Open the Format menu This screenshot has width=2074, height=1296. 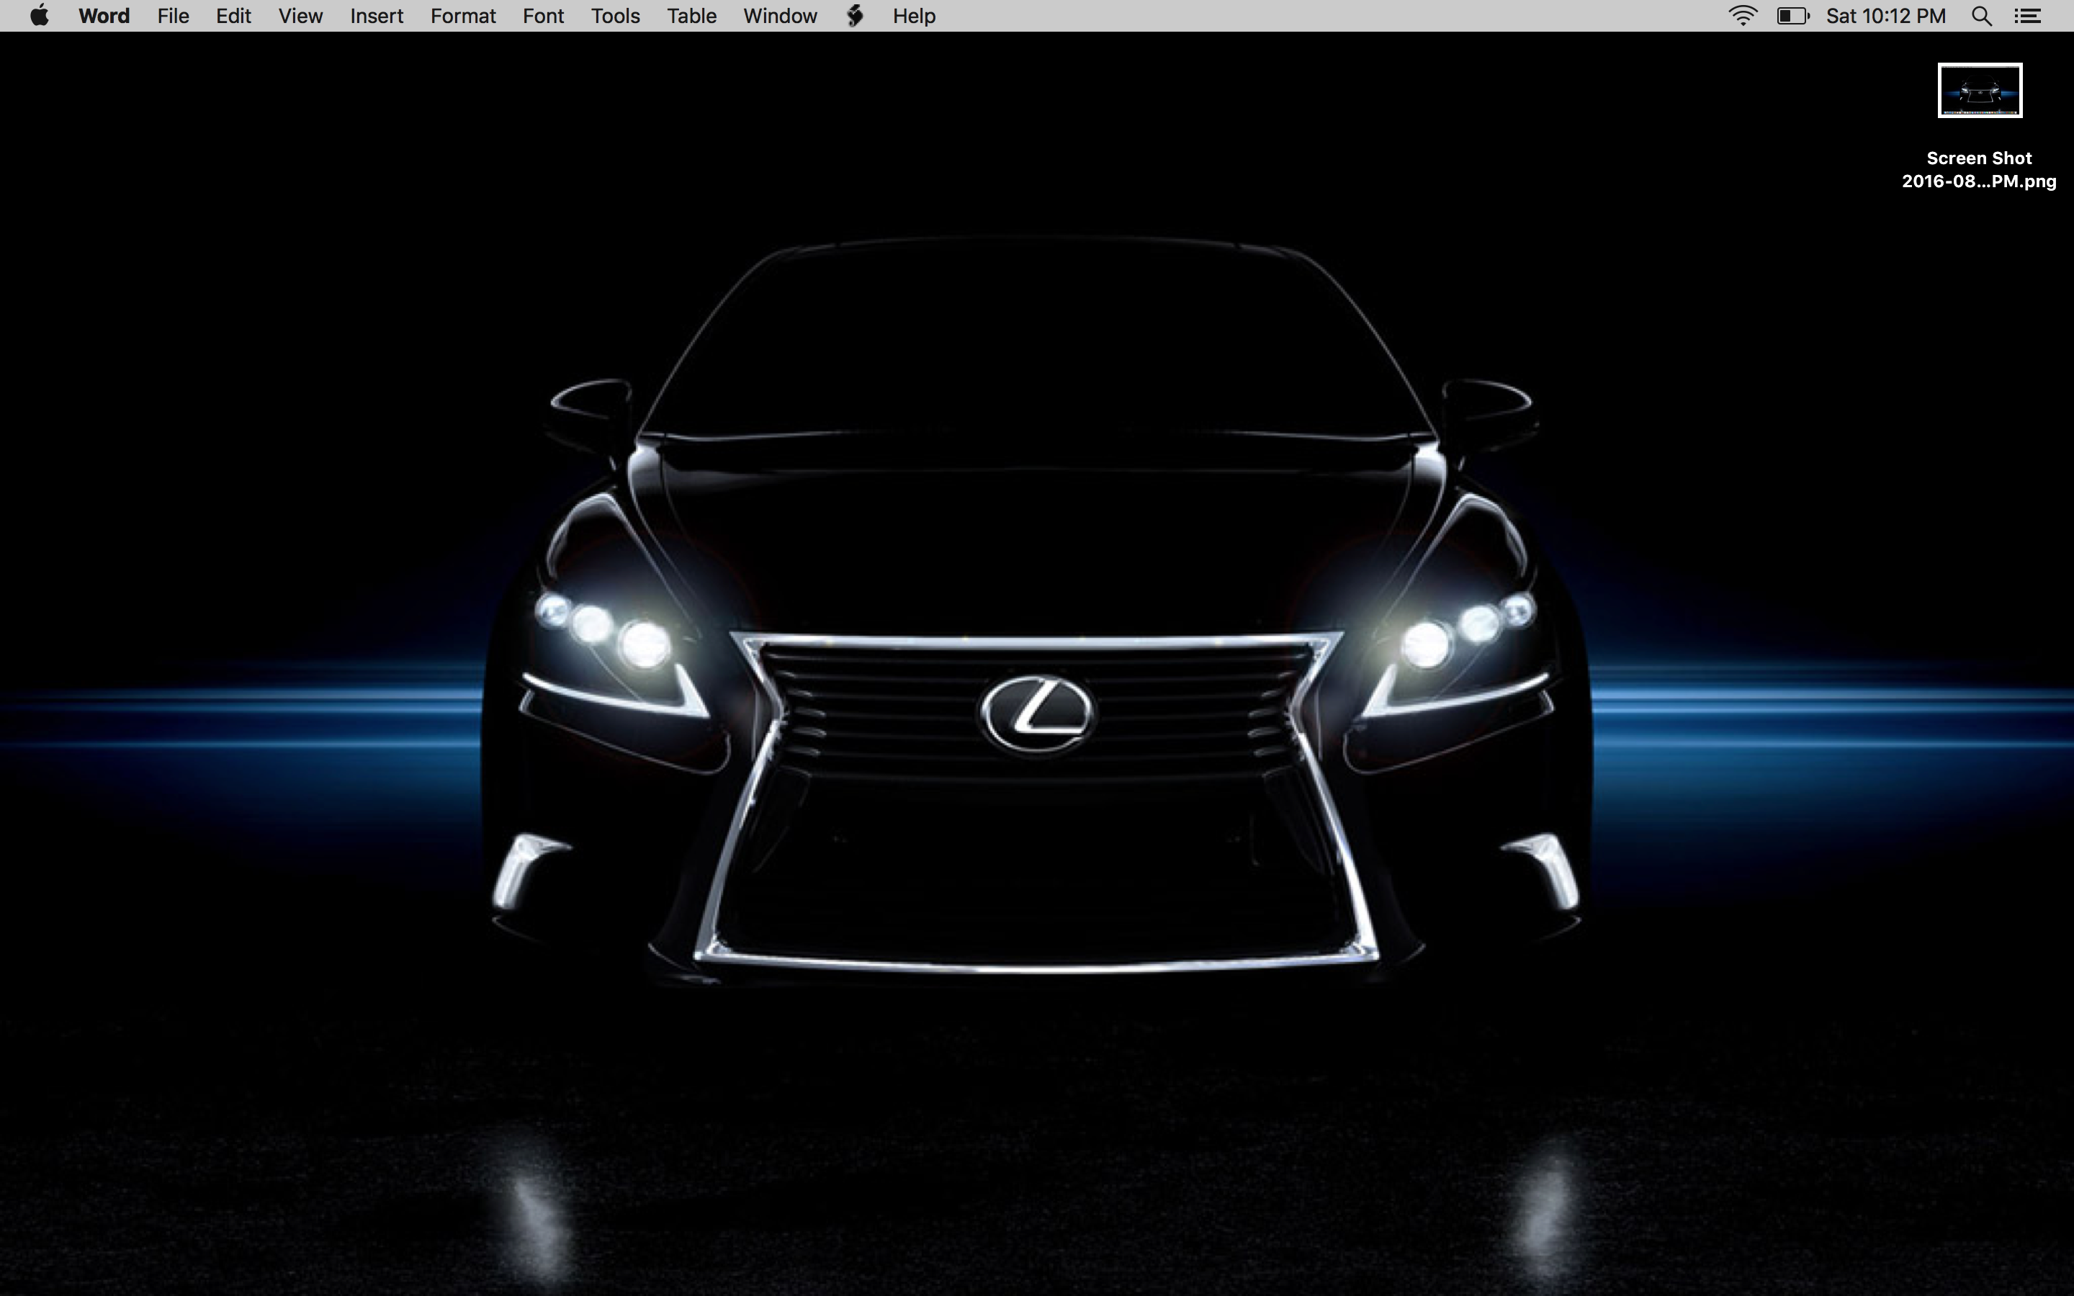(463, 15)
